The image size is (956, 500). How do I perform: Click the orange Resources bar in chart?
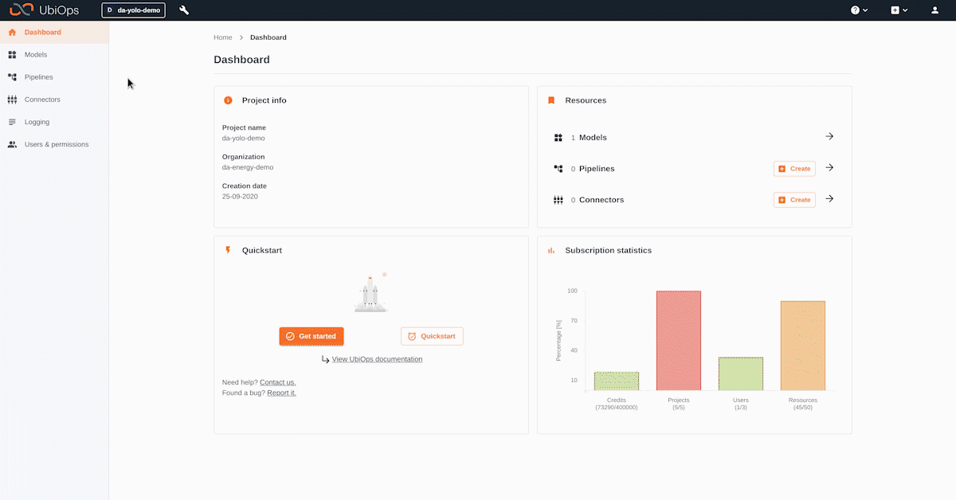point(803,346)
